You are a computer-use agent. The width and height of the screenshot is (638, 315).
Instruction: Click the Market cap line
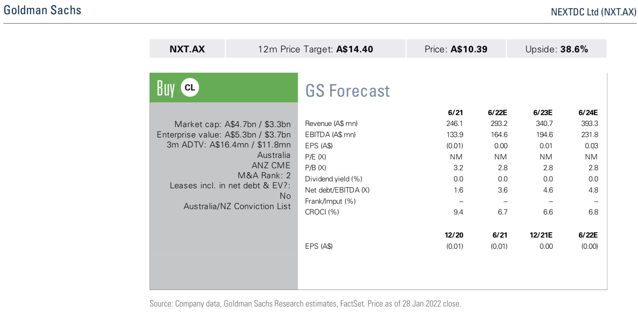[x=233, y=124]
